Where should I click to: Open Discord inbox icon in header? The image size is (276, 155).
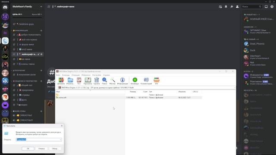tap(266, 7)
